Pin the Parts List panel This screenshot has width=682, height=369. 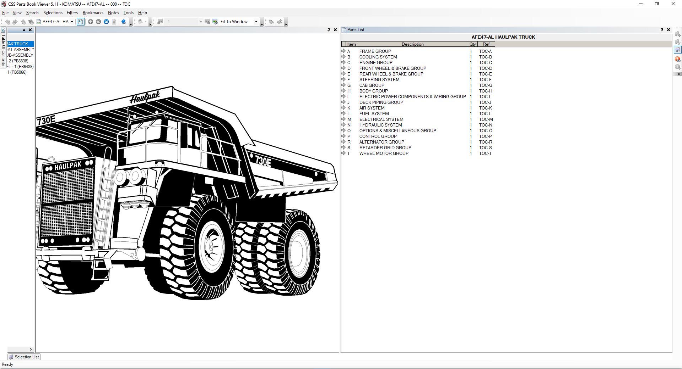pyautogui.click(x=661, y=30)
